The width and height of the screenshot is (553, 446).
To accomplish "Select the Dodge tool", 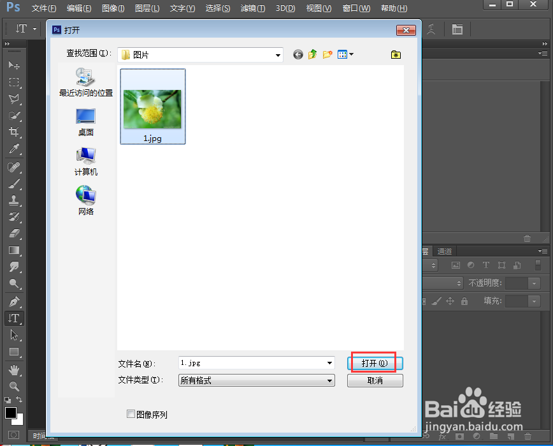I will click(14, 283).
